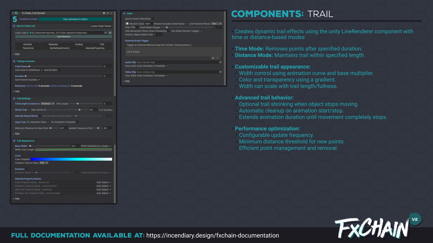Click the Random Seed dice icon
433x243 pixels.
[127, 23]
